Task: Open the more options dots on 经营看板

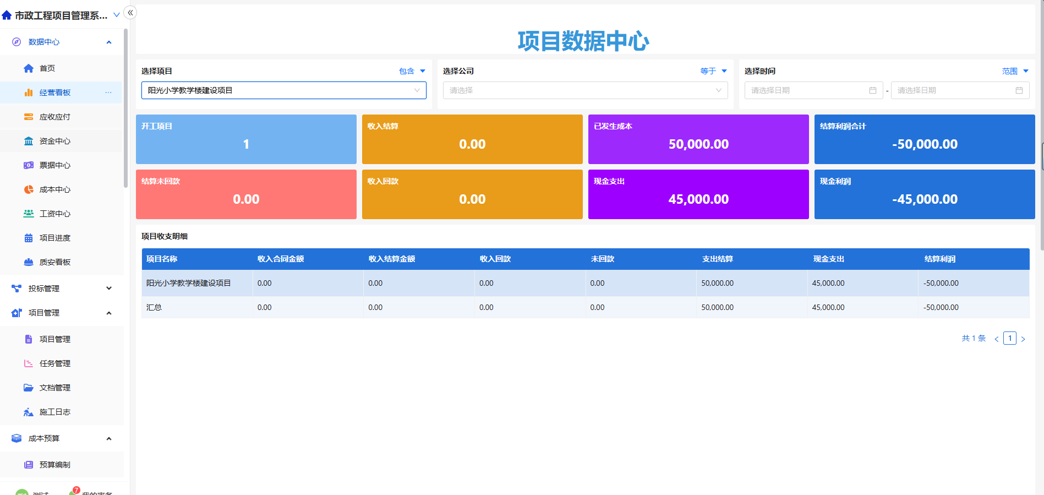Action: coord(108,93)
